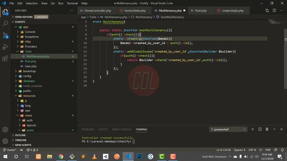Viewport: 287px width, 161px height.
Task: Open the Selection menu
Action: pos(32,3)
